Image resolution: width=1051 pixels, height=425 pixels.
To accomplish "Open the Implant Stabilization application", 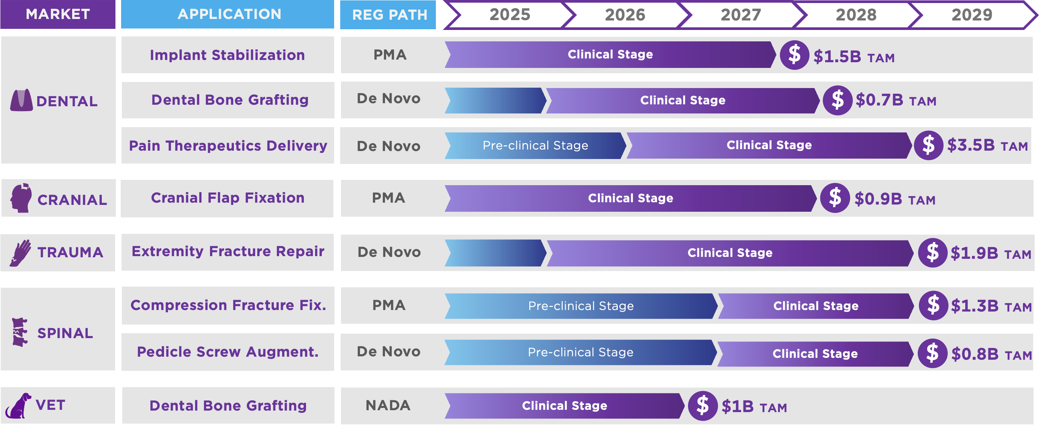I will pos(227,55).
